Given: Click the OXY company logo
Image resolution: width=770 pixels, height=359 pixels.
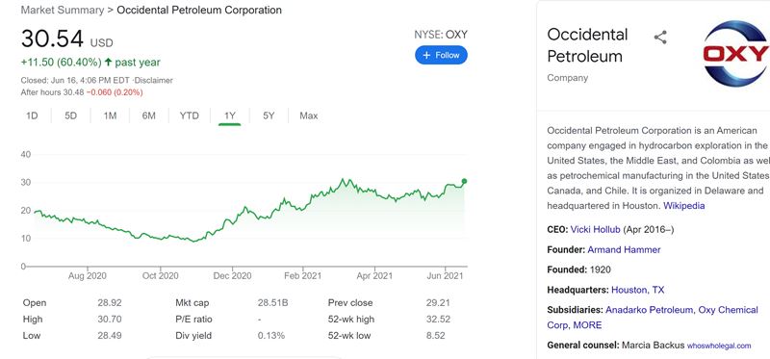Looking at the screenshot, I should 736,54.
